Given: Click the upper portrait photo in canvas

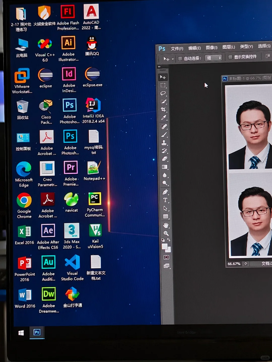Looking at the screenshot, I should coord(250,128).
